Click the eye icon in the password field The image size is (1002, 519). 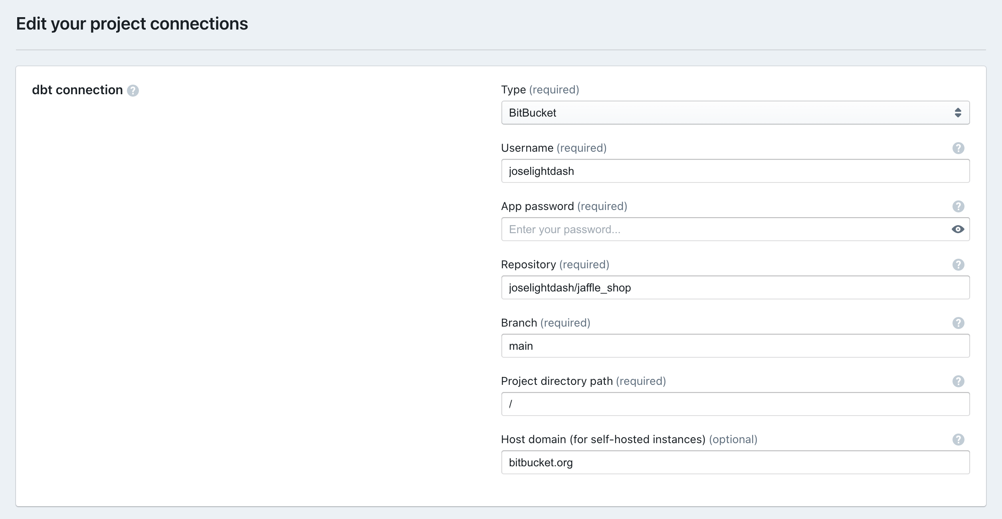tap(957, 229)
